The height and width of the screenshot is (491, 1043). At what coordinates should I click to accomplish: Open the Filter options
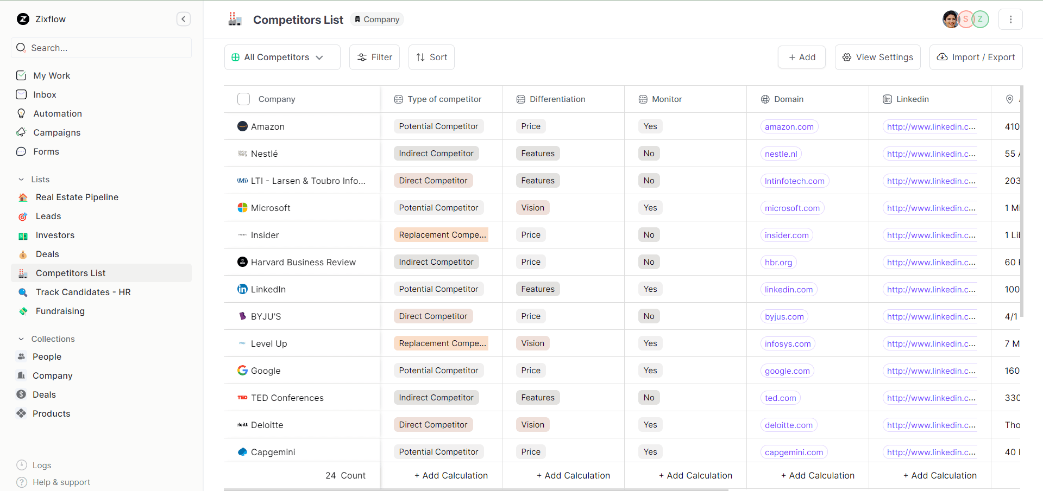click(374, 57)
